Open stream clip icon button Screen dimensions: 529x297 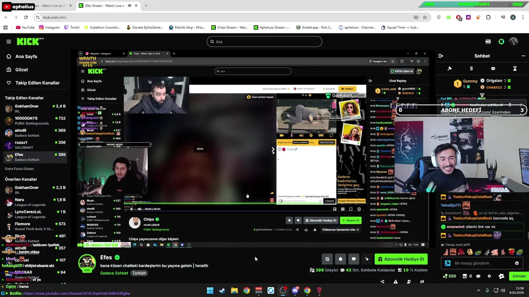pos(327,259)
